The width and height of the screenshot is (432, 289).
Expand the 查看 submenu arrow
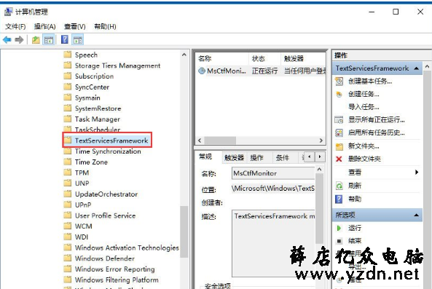point(417,173)
